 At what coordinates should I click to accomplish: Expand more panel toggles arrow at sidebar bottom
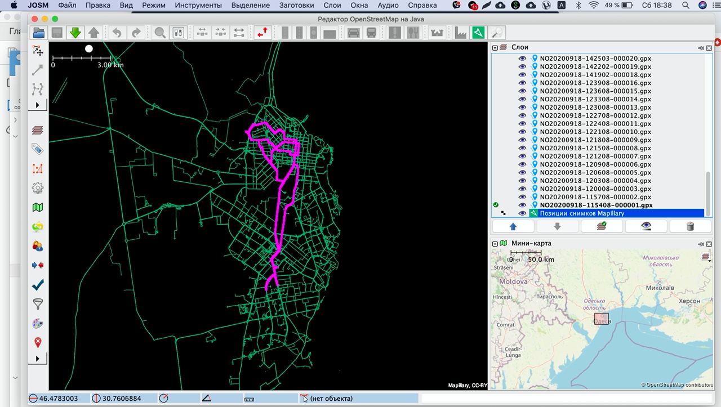(x=38, y=359)
